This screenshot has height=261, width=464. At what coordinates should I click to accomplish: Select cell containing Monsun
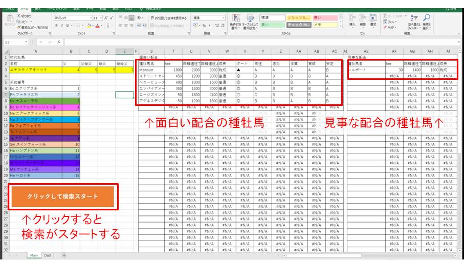(x=151, y=70)
